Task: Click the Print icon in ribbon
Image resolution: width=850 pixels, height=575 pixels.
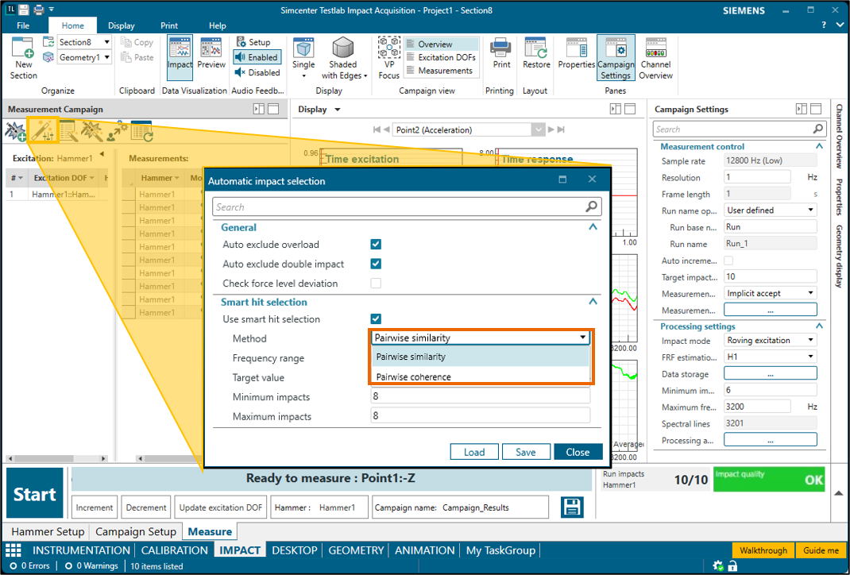Action: [501, 52]
